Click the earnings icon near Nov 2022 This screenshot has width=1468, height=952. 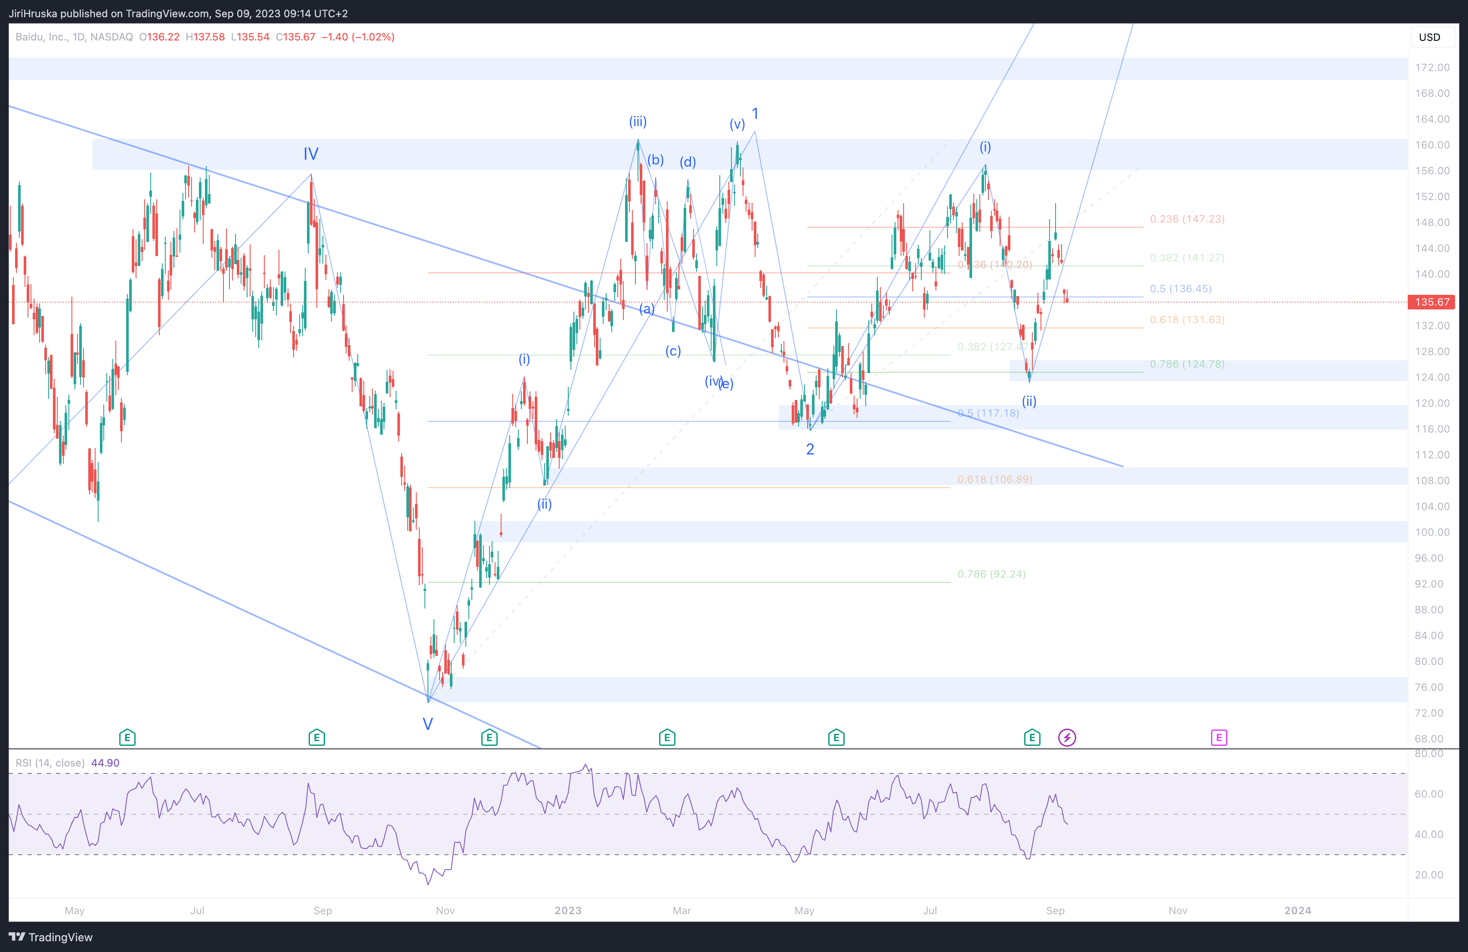[489, 737]
